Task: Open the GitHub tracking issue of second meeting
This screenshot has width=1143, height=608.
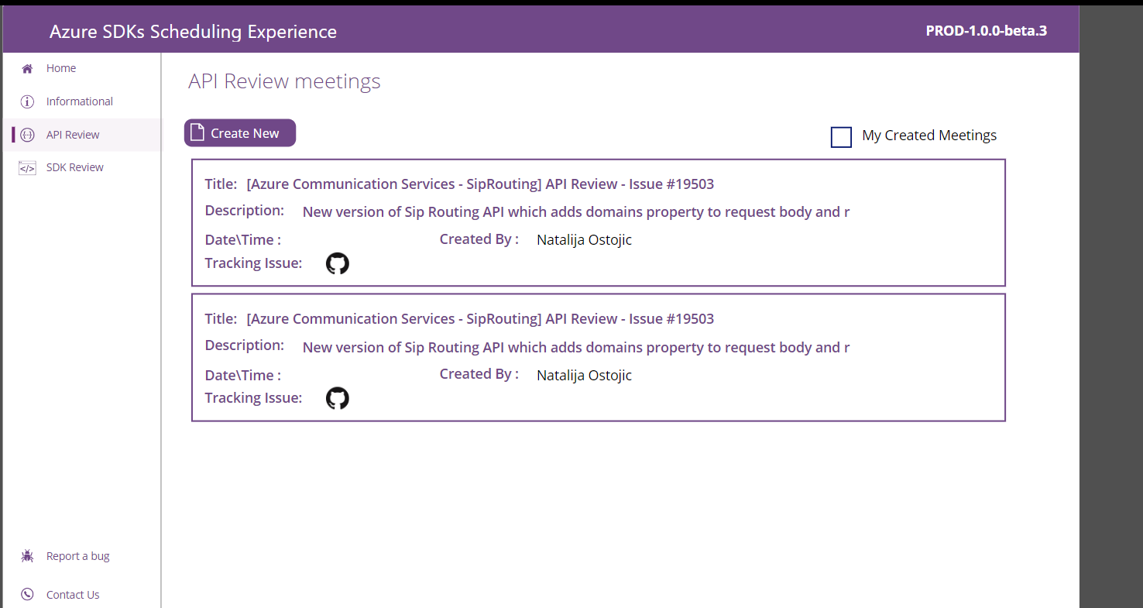Action: point(338,398)
